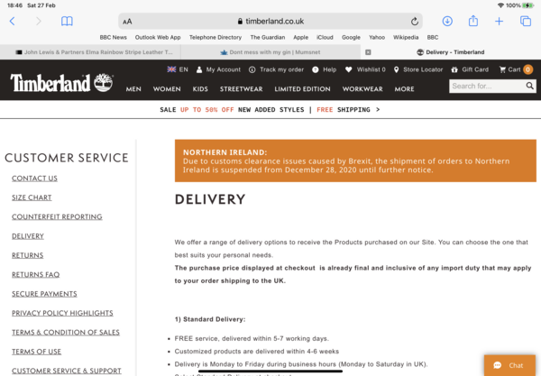Open the Chat widget
The width and height of the screenshot is (541, 376).
pyautogui.click(x=508, y=365)
